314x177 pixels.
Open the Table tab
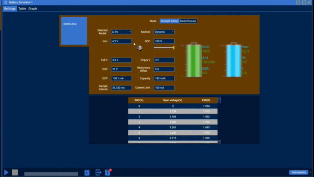point(22,9)
